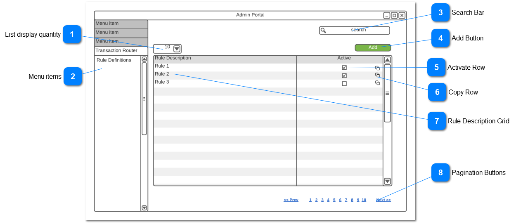Click sidebar scroll up arrow
This screenshot has height=224, width=516.
click(x=144, y=59)
